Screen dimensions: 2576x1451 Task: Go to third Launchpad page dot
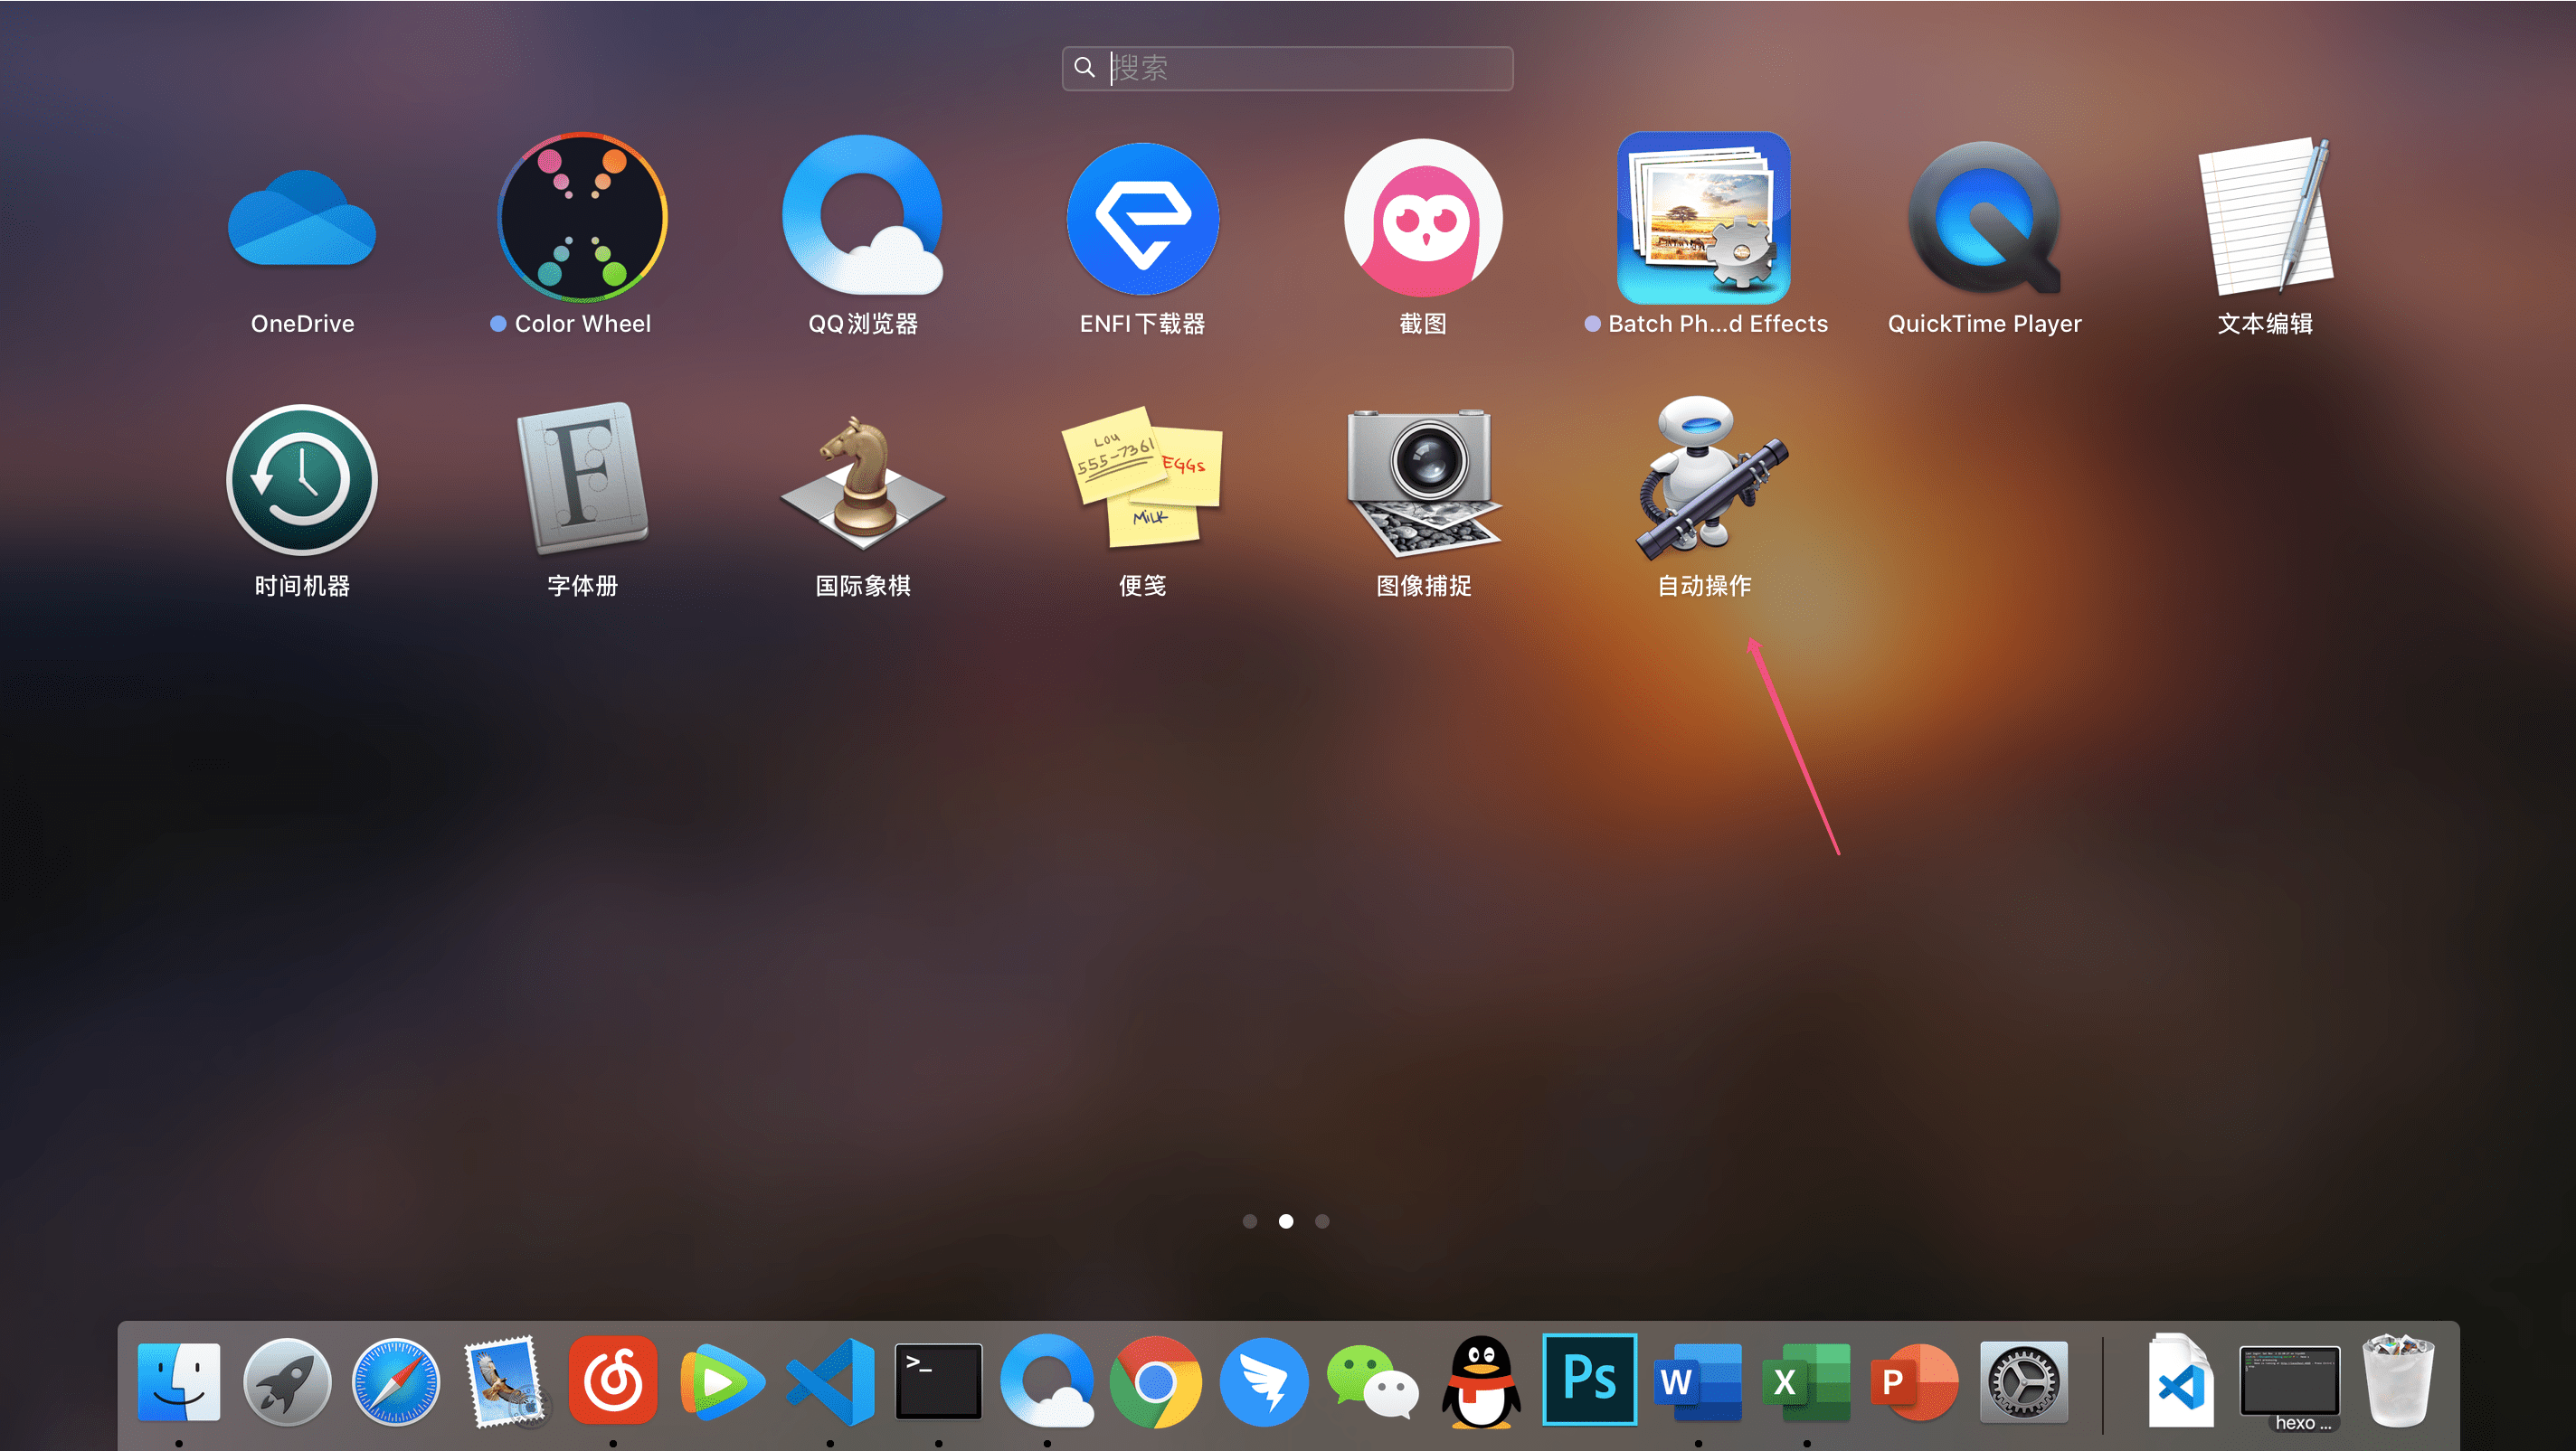[1322, 1221]
